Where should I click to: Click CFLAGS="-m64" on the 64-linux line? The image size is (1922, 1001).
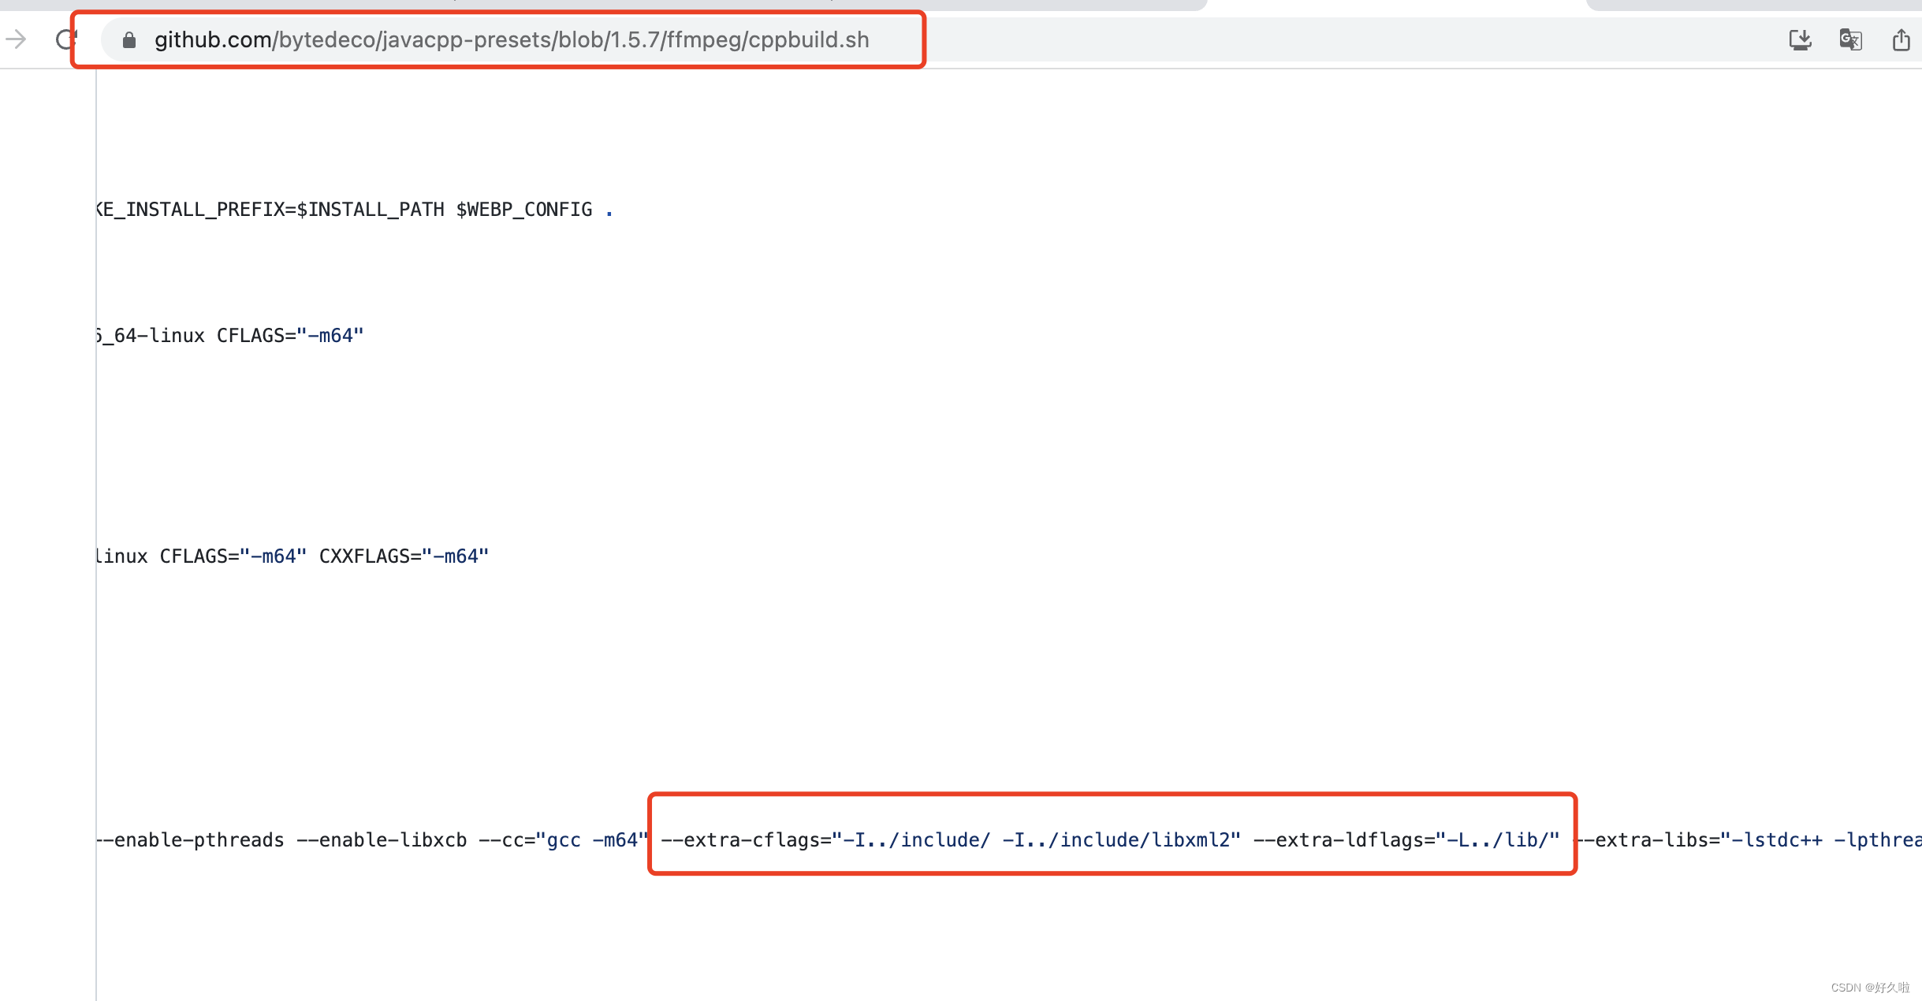(x=290, y=336)
